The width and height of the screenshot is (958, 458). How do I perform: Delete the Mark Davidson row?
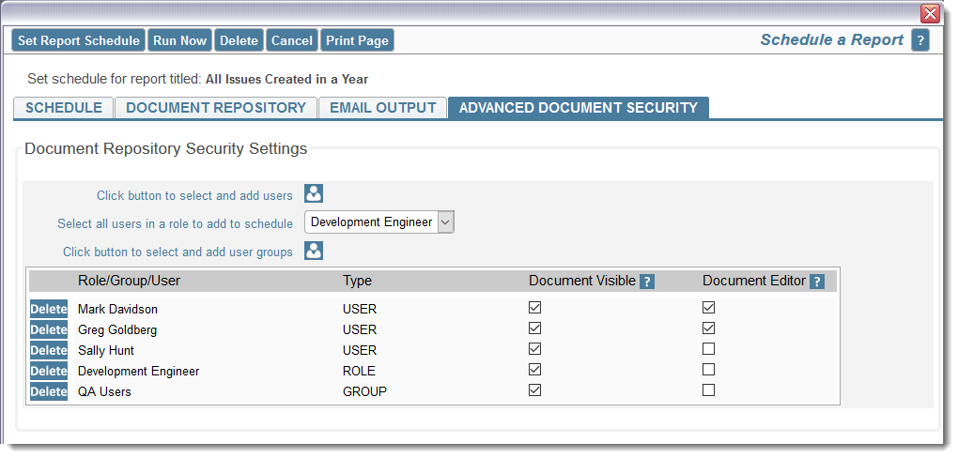[x=49, y=309]
